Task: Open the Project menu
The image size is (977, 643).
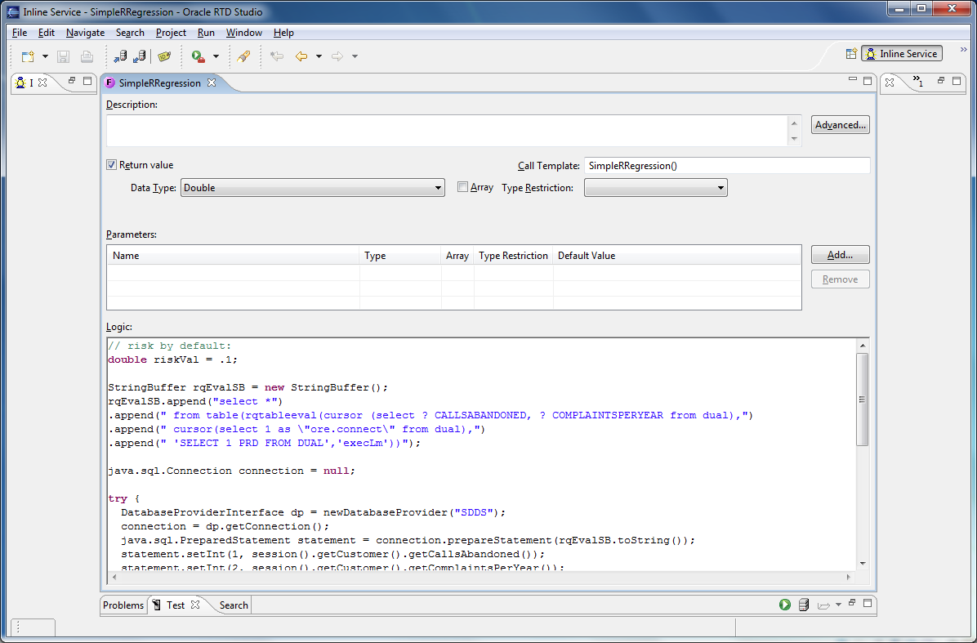Action: point(171,33)
